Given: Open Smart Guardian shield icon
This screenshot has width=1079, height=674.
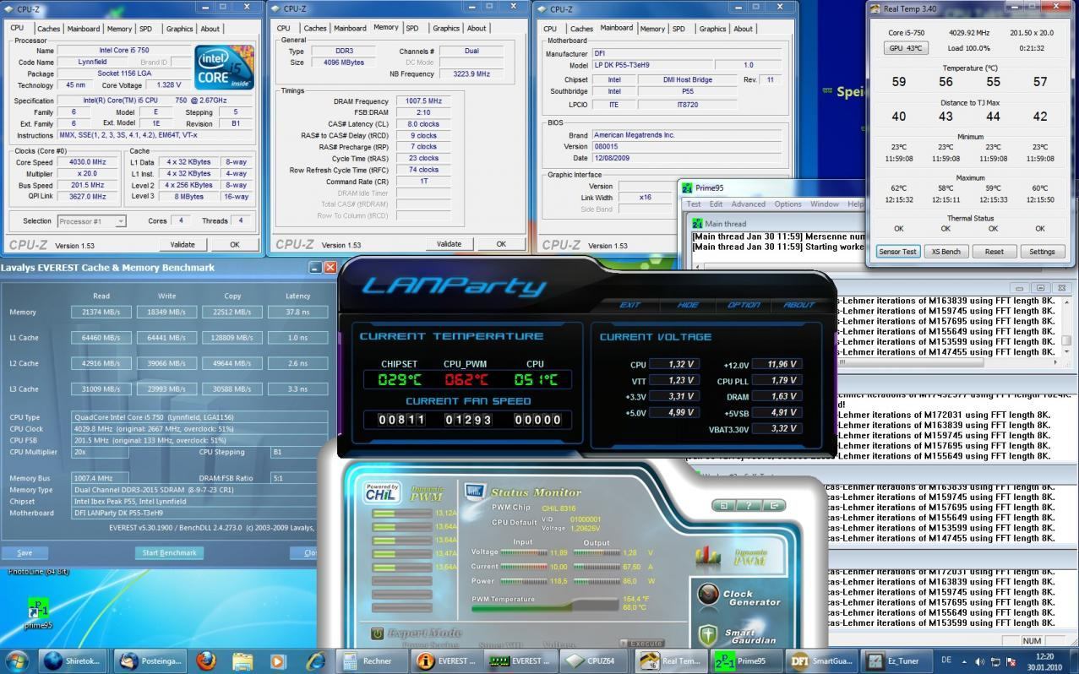Looking at the screenshot, I should [x=708, y=635].
